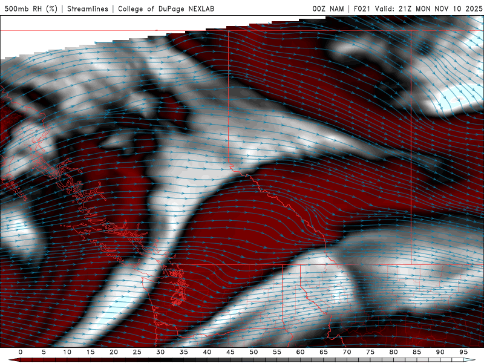The image size is (484, 363).
Task: Click the colorbar label "70"
Action: [x=347, y=352]
